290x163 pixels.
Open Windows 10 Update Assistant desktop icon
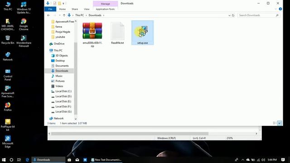tap(24, 8)
